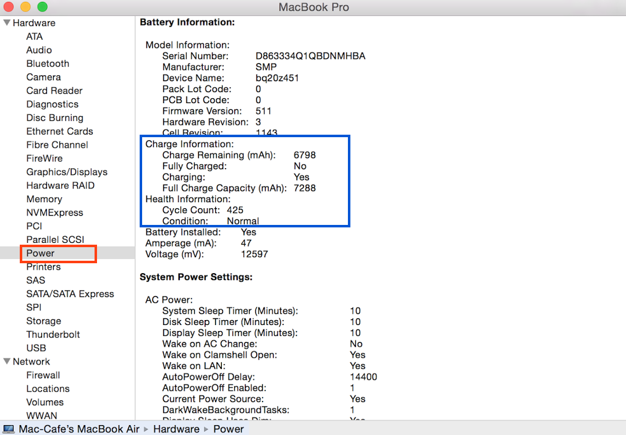This screenshot has width=626, height=435.
Task: Select Hardware RAID in the sidebar
Action: coord(61,185)
